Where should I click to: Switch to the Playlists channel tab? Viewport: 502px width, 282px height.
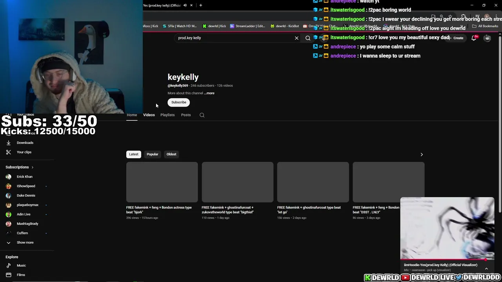pos(167,115)
